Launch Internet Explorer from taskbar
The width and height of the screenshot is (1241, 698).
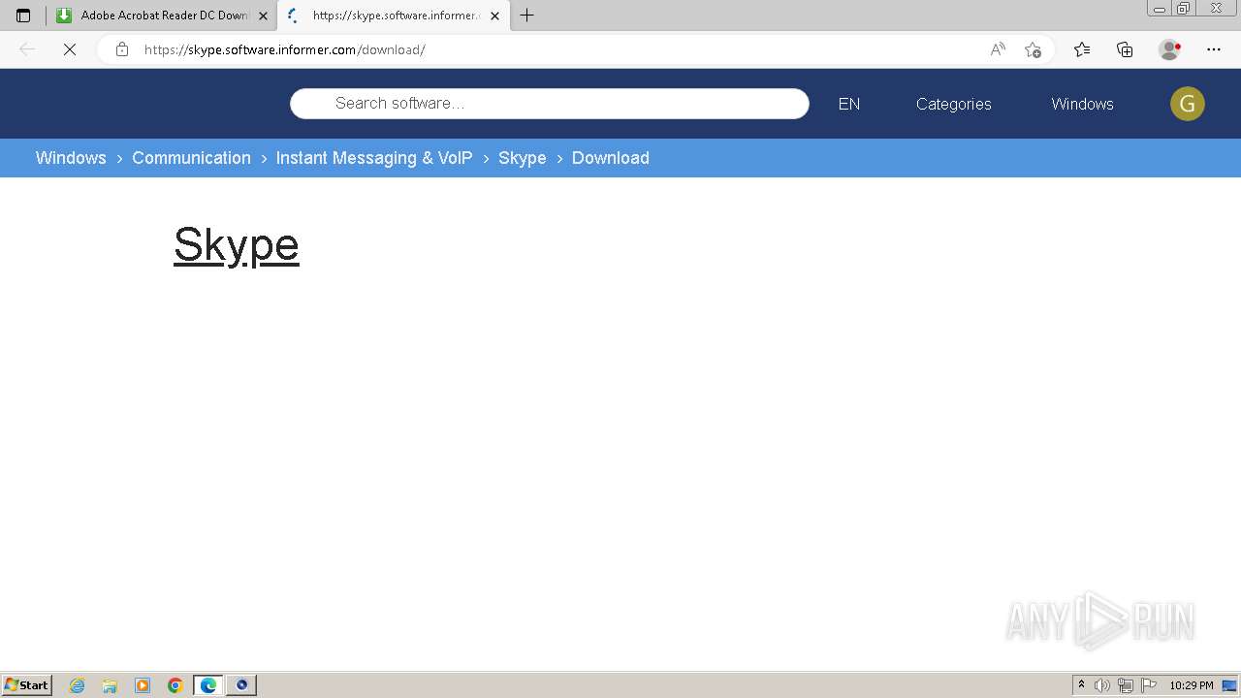click(x=78, y=685)
